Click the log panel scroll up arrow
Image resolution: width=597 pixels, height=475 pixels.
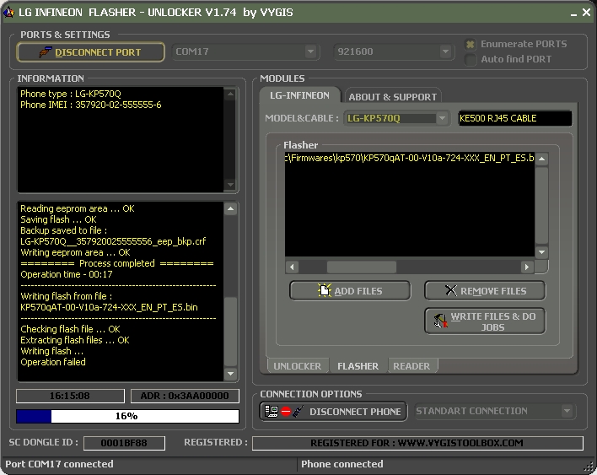tap(231, 208)
